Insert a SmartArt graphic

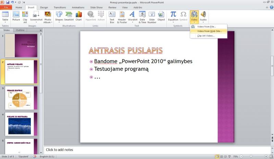[x=69, y=16]
